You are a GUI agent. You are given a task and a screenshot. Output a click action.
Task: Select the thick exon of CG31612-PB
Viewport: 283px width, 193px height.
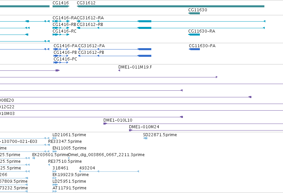point(144,56)
